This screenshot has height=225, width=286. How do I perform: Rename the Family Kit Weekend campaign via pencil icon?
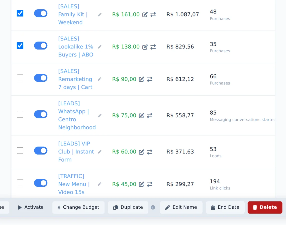100,14
